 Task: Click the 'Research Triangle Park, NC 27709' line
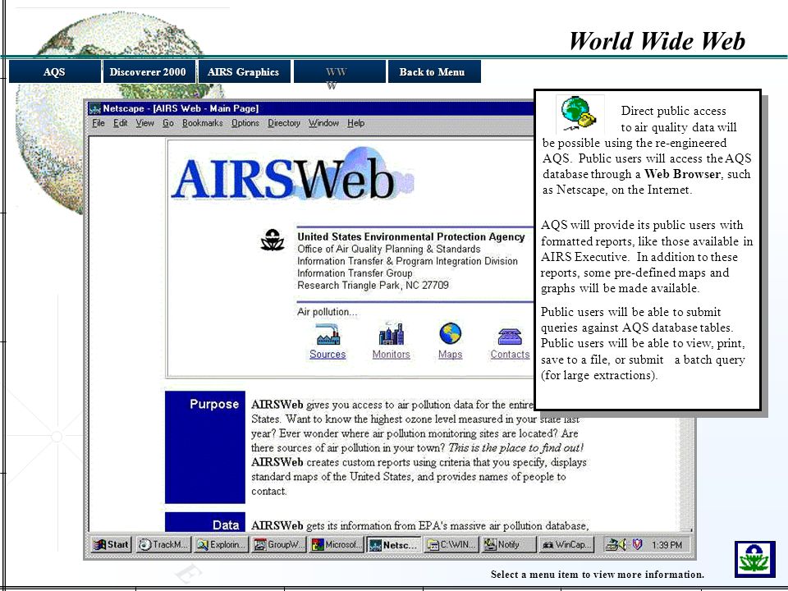(373, 286)
